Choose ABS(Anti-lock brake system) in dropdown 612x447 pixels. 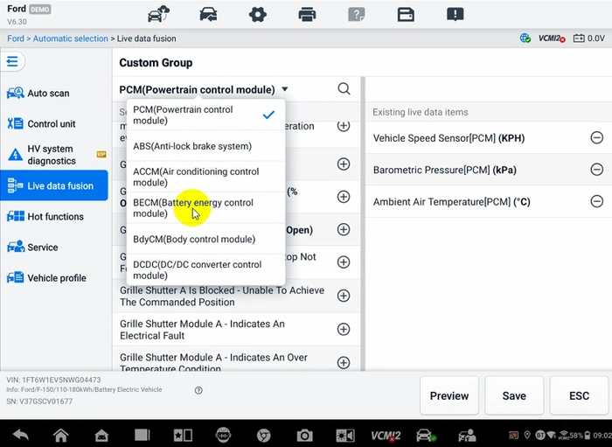(205, 146)
